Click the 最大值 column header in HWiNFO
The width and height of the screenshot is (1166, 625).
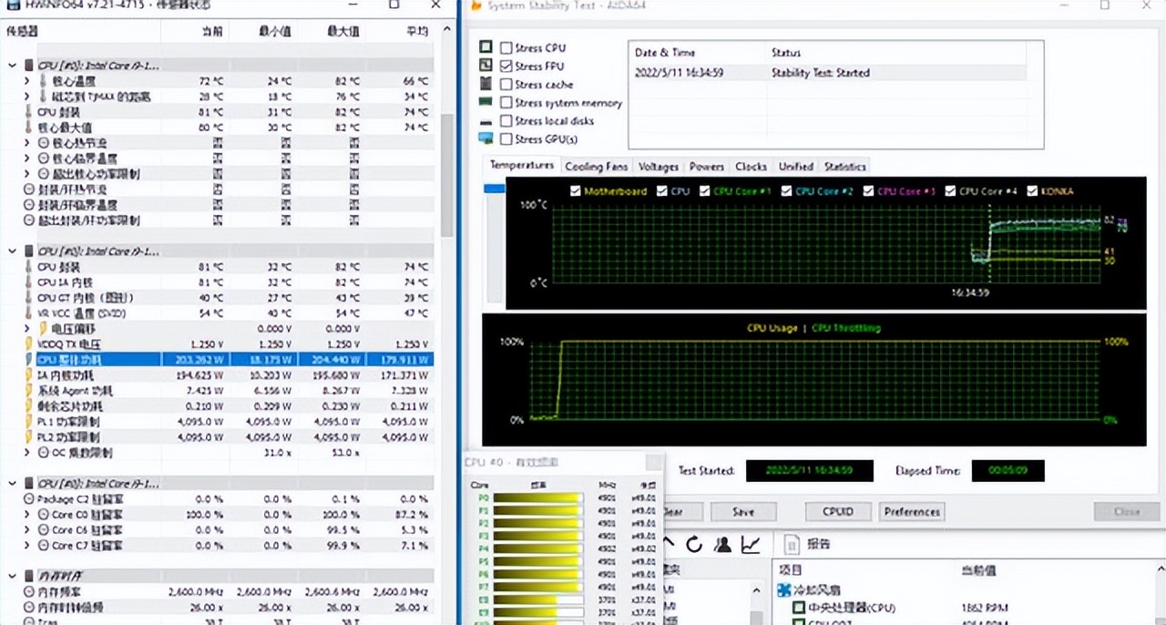click(343, 31)
